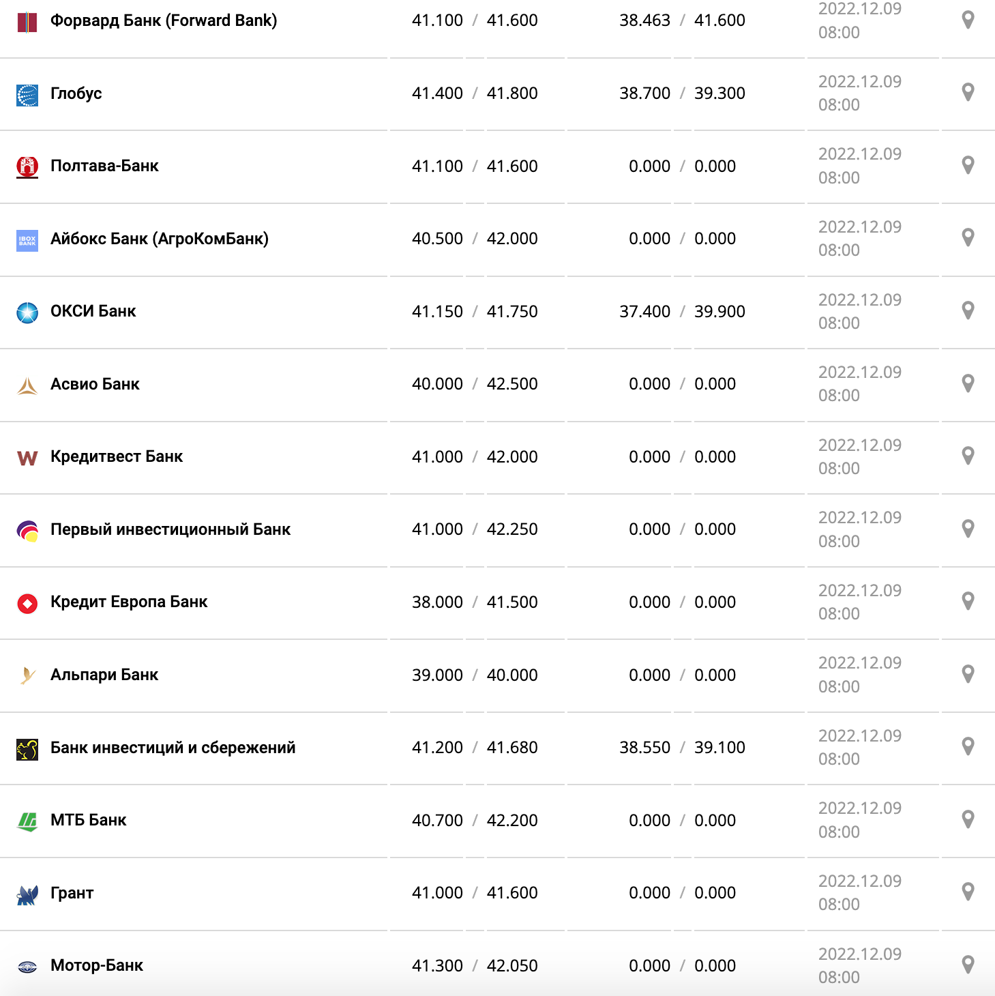Click the Мотор-Банк name link
995x996 pixels.
[x=97, y=965]
